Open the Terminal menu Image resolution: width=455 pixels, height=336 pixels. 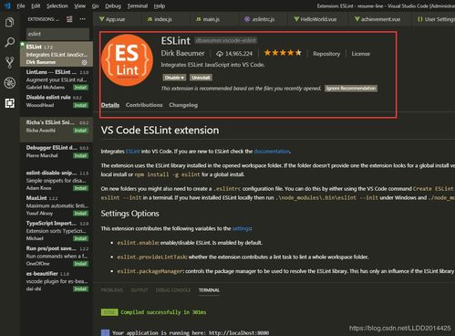pyautogui.click(x=138, y=5)
